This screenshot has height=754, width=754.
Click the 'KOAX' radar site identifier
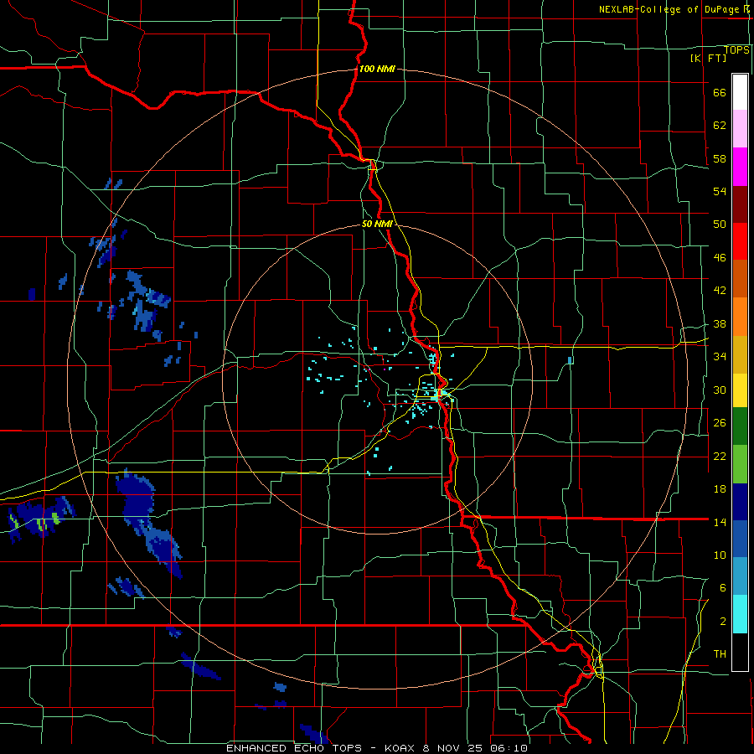[x=401, y=748]
